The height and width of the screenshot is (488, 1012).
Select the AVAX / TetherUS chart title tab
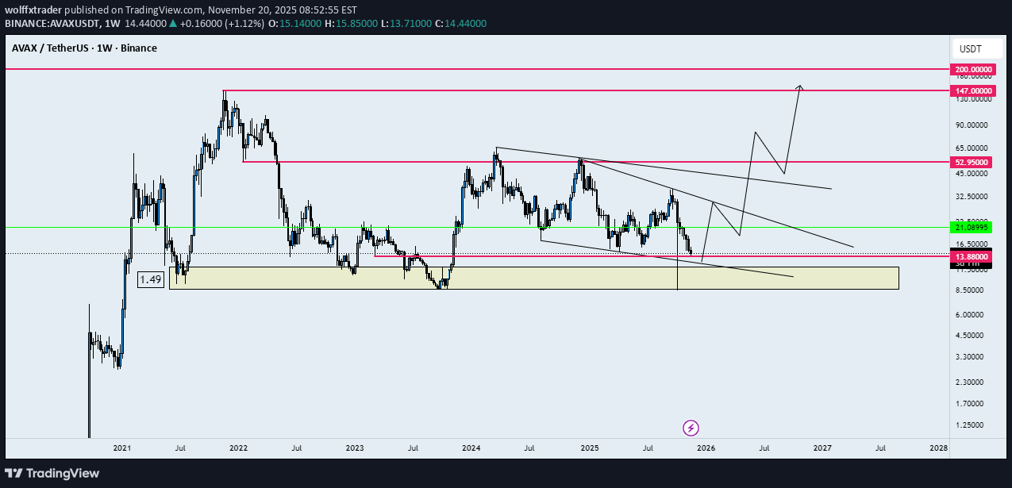(x=83, y=48)
